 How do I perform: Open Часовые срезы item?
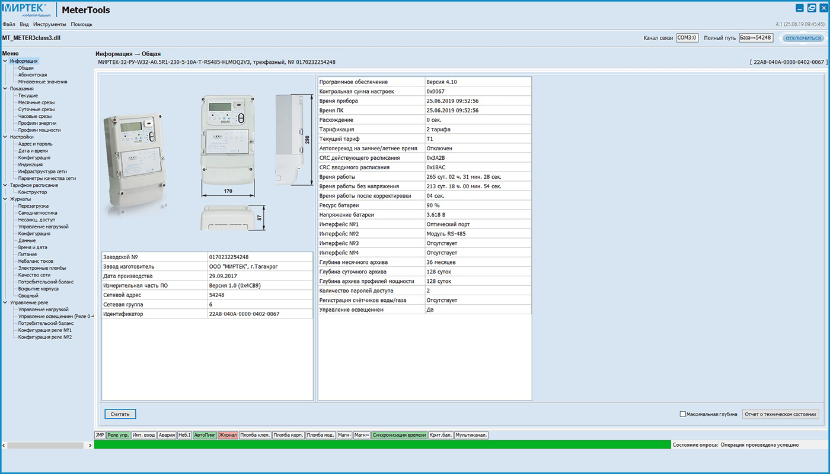click(x=34, y=116)
